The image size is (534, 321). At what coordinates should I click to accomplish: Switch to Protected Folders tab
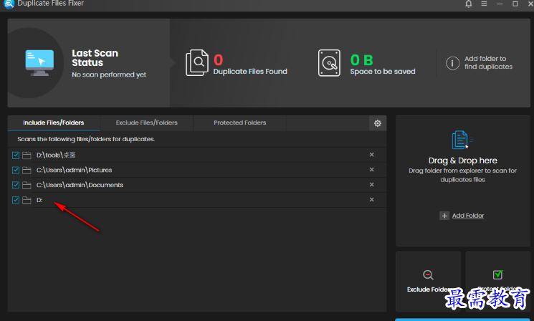pos(239,123)
